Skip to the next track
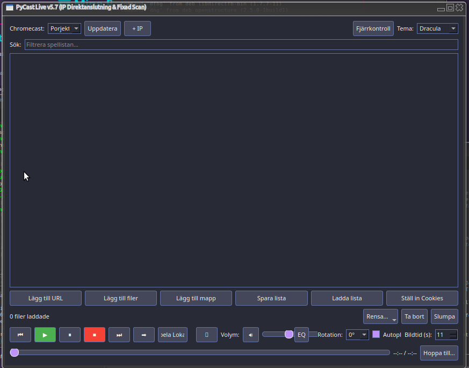This screenshot has width=469, height=368. point(119,335)
